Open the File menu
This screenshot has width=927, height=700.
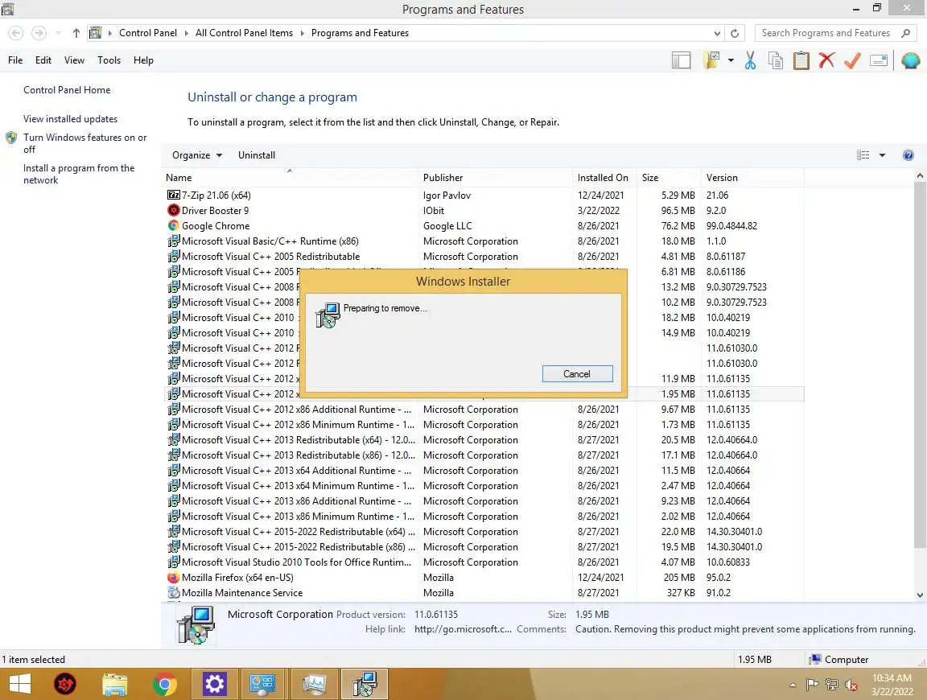(15, 60)
